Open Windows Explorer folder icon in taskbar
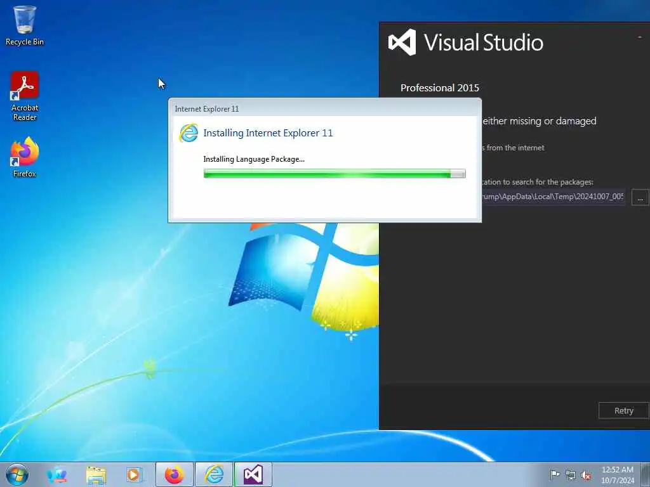 tap(96, 474)
